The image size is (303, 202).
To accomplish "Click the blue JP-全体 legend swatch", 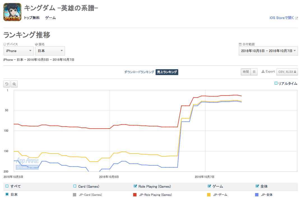I will pos(257,195).
